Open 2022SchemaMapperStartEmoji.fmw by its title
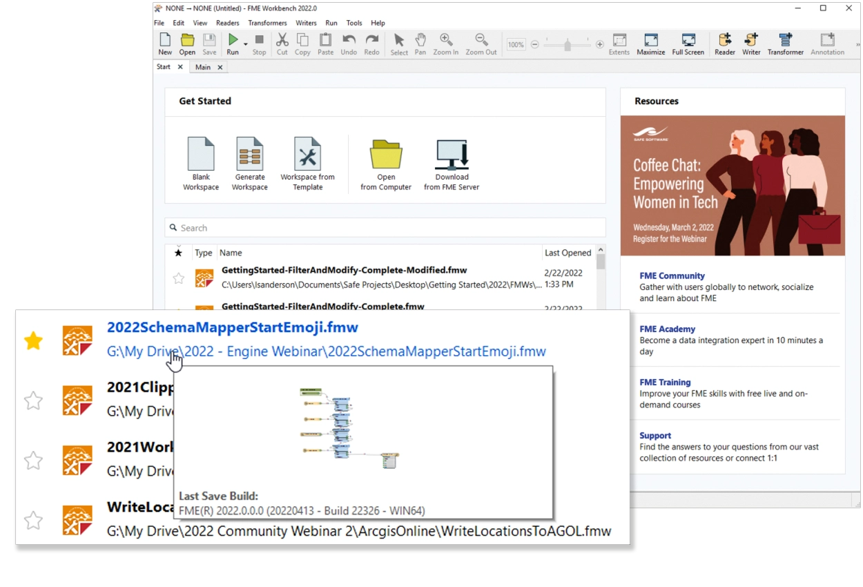 (x=232, y=327)
